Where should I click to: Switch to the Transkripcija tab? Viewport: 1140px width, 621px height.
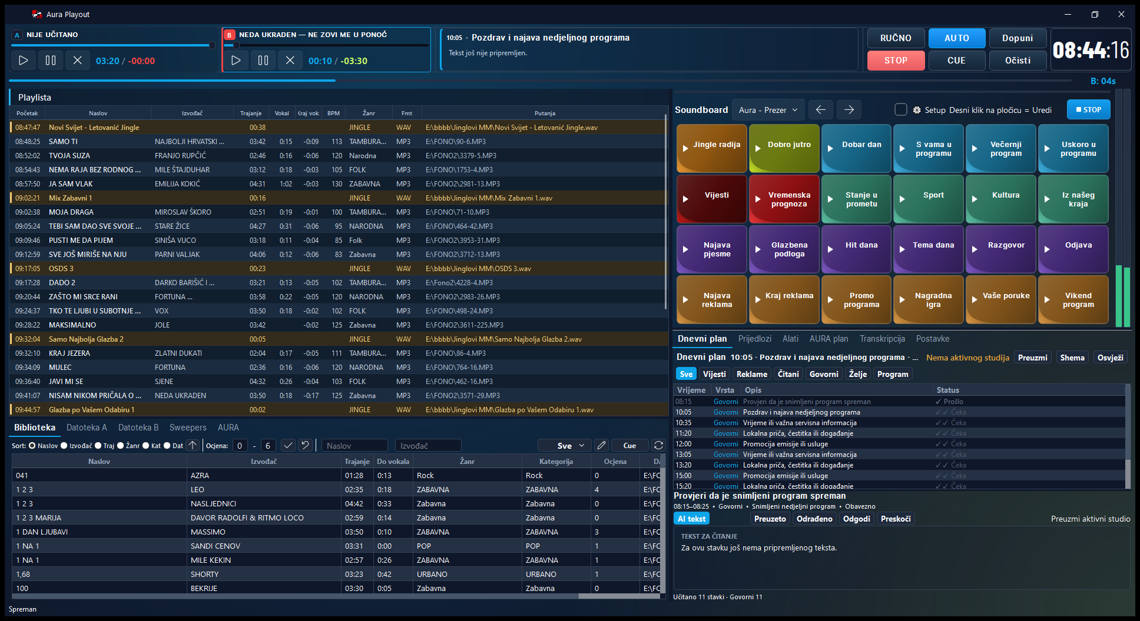(882, 339)
